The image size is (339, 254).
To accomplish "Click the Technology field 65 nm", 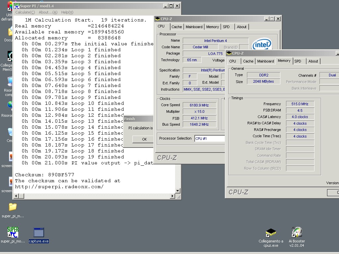I will pos(192,60).
